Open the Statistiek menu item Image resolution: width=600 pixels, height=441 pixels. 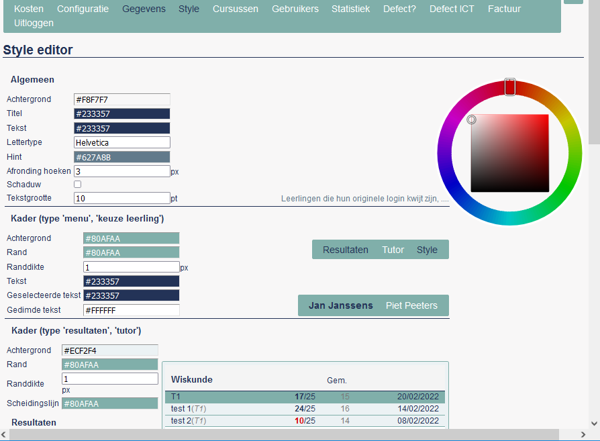(350, 9)
